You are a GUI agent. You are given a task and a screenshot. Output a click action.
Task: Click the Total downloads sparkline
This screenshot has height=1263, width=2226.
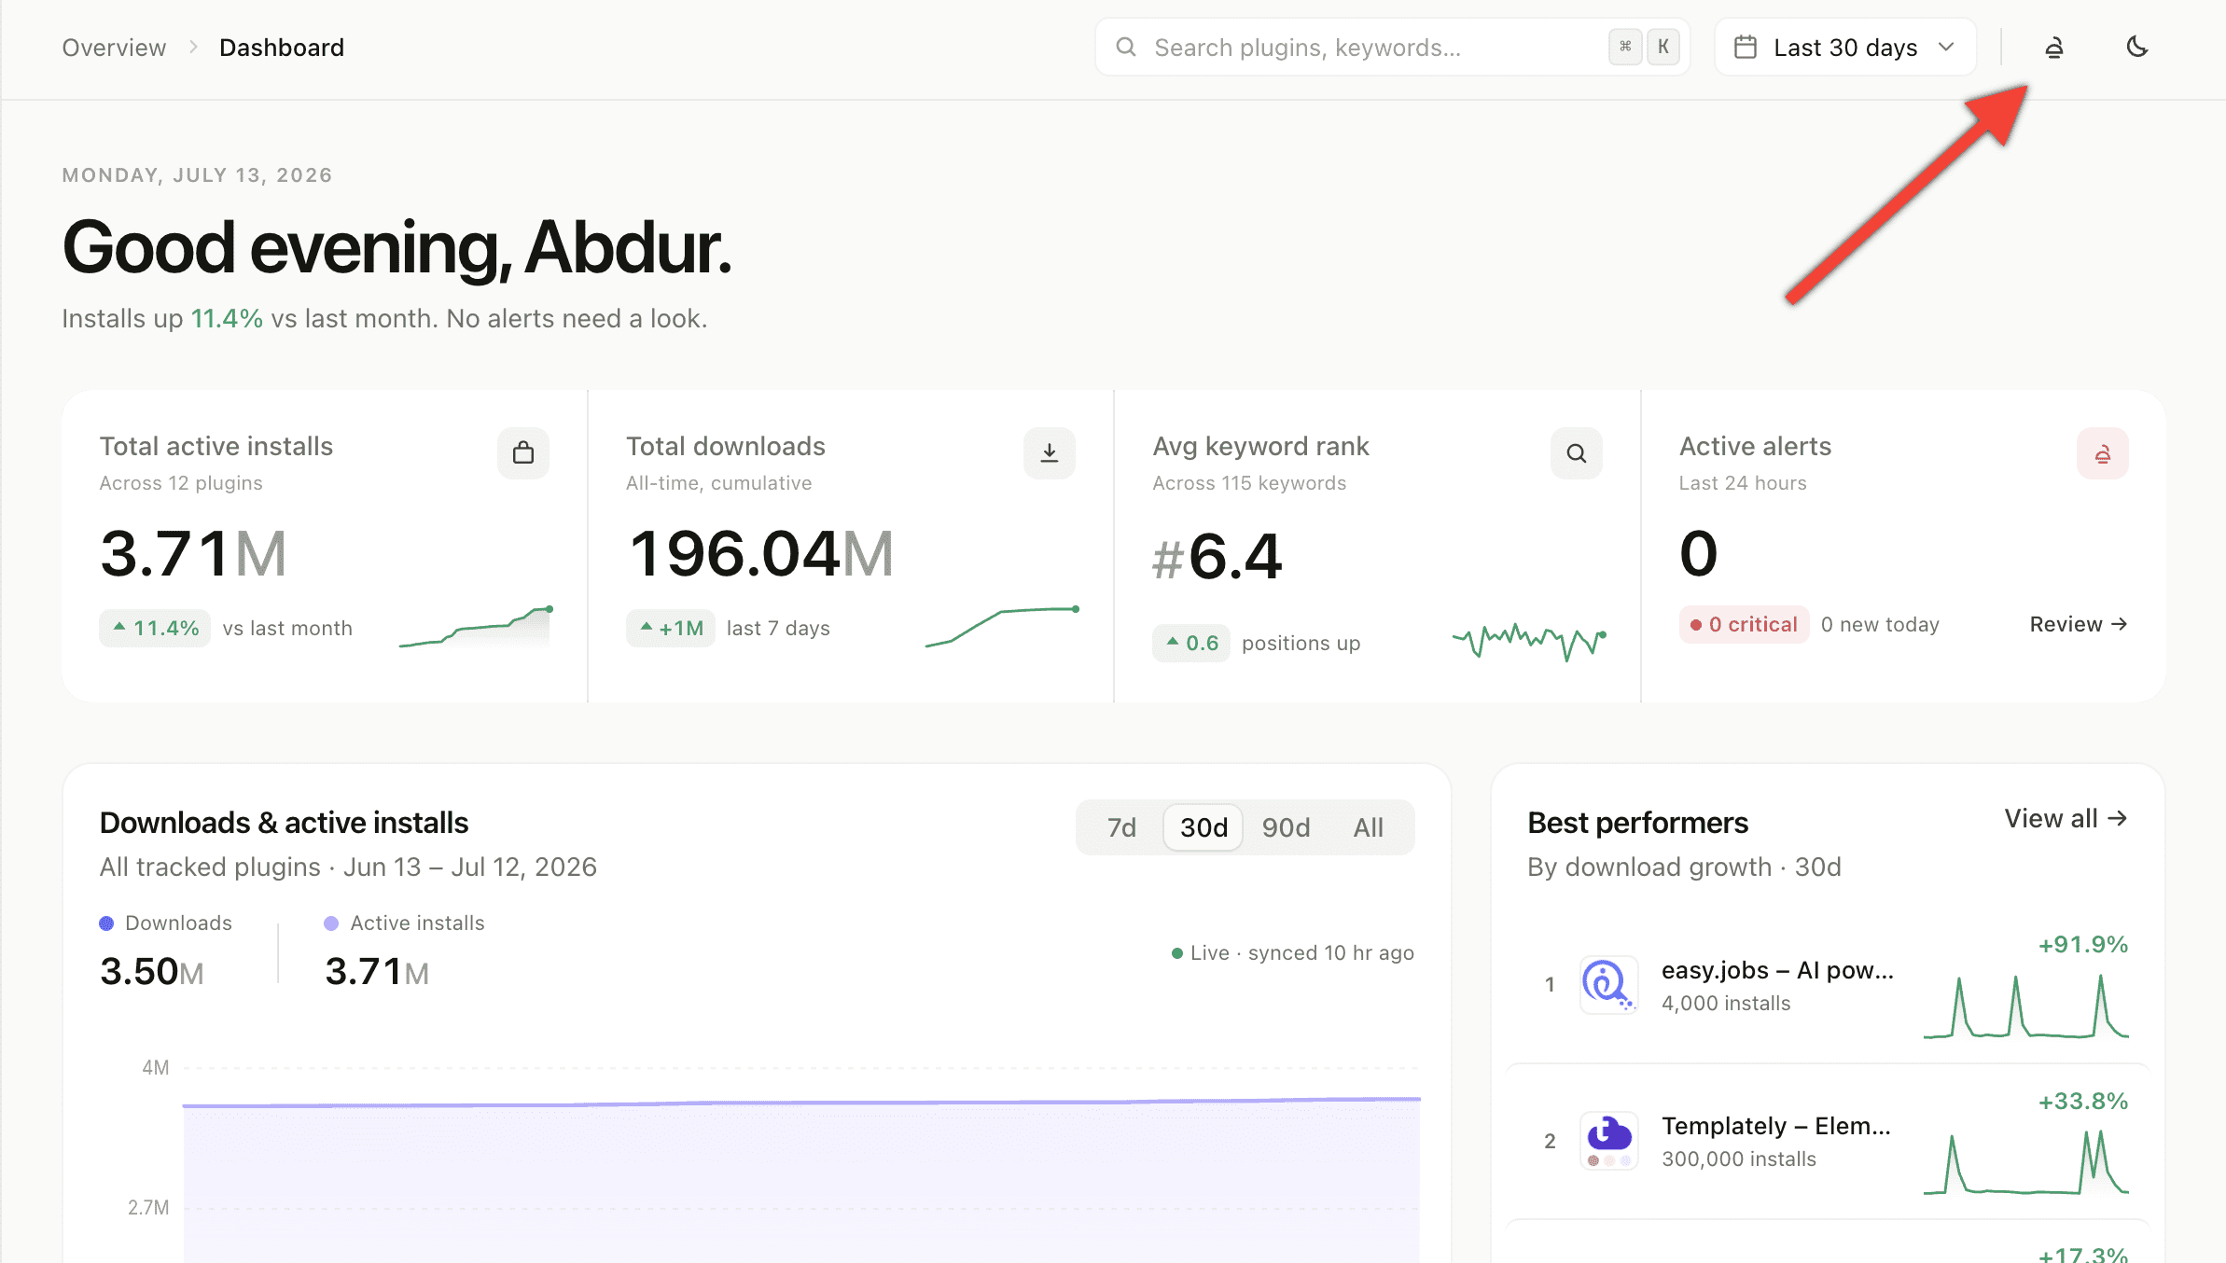tap(1003, 627)
